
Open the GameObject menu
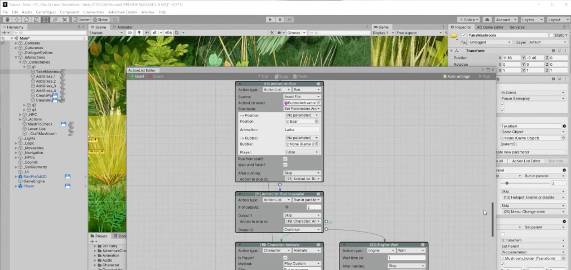(46, 12)
